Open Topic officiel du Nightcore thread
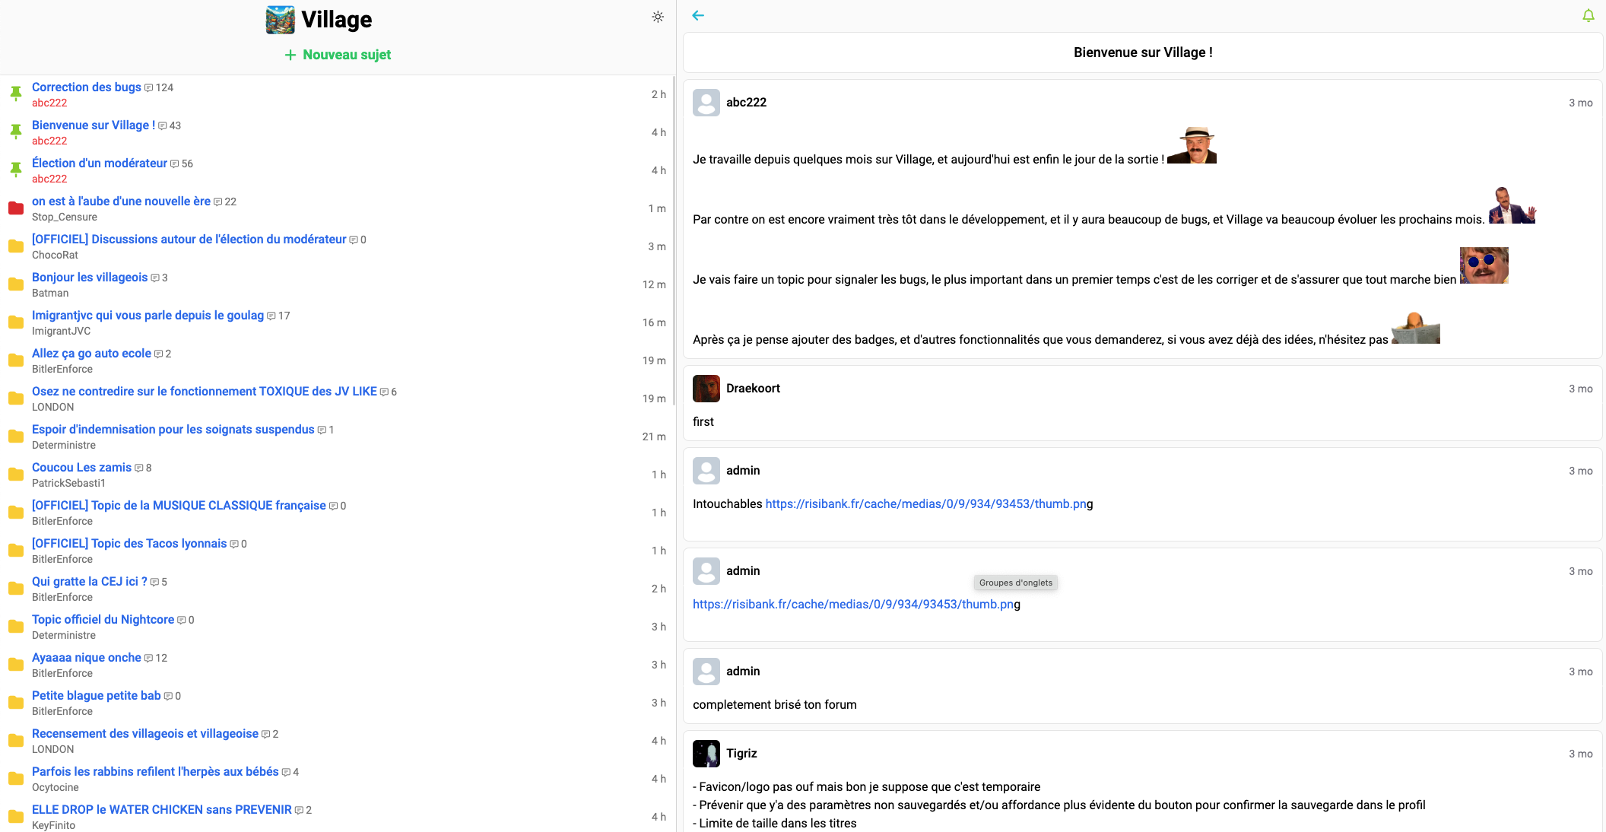The width and height of the screenshot is (1606, 832). point(103,620)
